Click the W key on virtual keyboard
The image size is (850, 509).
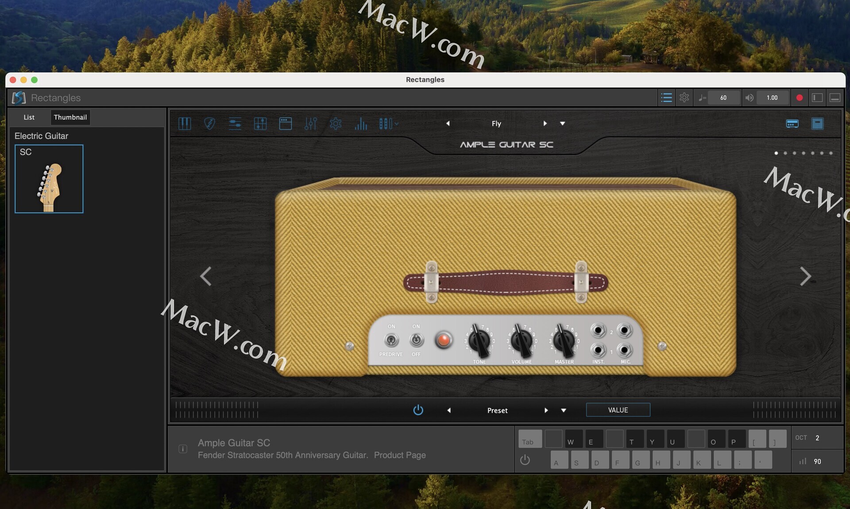(574, 439)
